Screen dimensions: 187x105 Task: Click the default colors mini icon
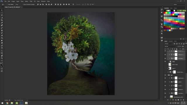click(1, 63)
